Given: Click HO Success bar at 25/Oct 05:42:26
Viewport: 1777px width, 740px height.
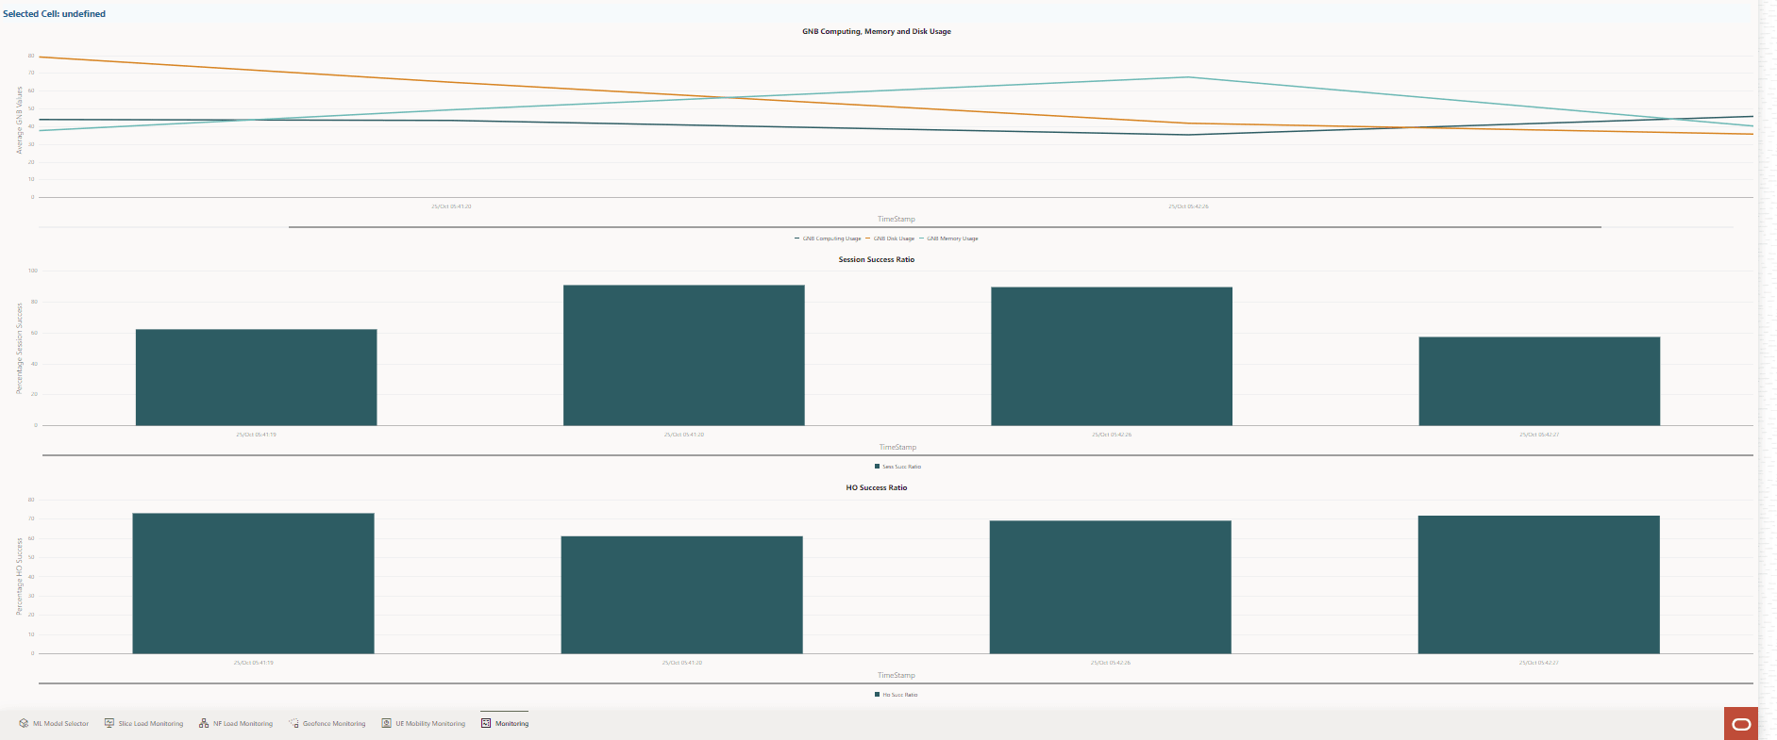Looking at the screenshot, I should tap(1110, 587).
